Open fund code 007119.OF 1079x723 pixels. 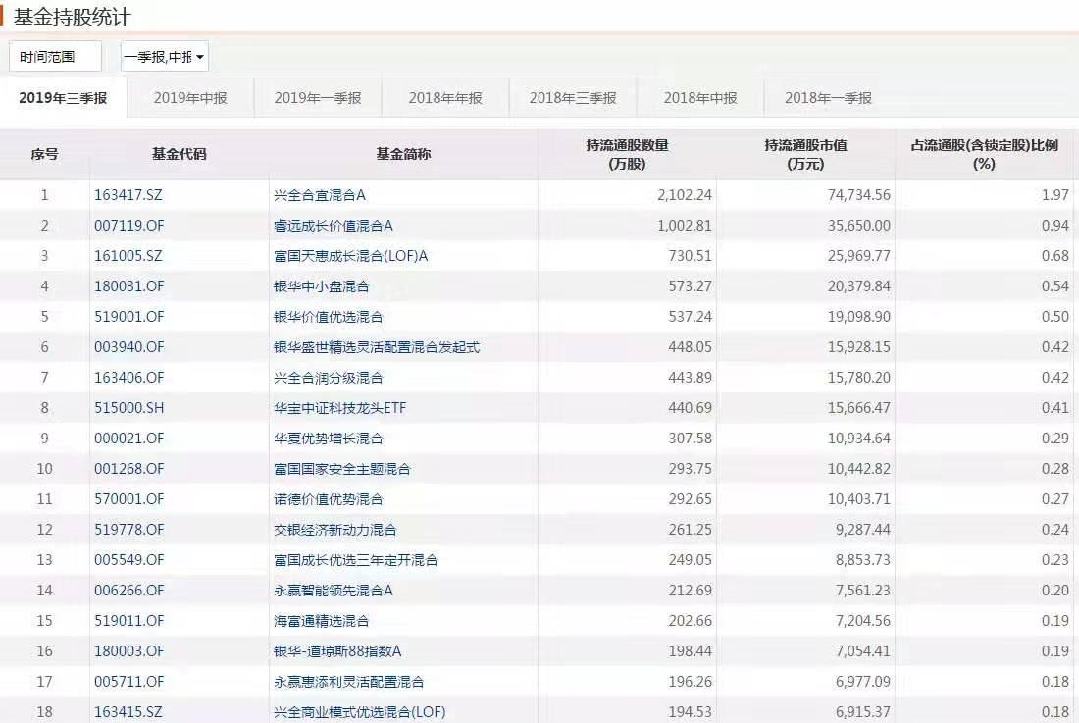(129, 226)
